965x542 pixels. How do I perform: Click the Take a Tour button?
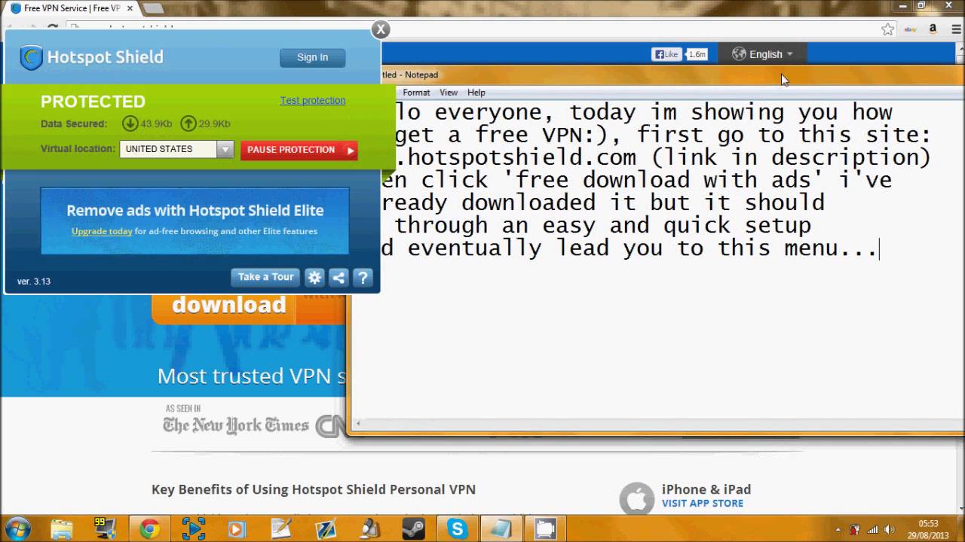265,277
